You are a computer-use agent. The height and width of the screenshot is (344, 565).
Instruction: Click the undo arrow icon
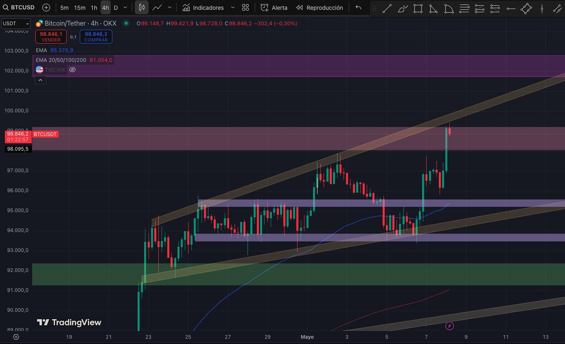click(358, 8)
